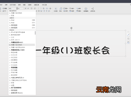Select Arial theme font marked 标题
This screenshot has width=131, height=97.
(22, 20)
